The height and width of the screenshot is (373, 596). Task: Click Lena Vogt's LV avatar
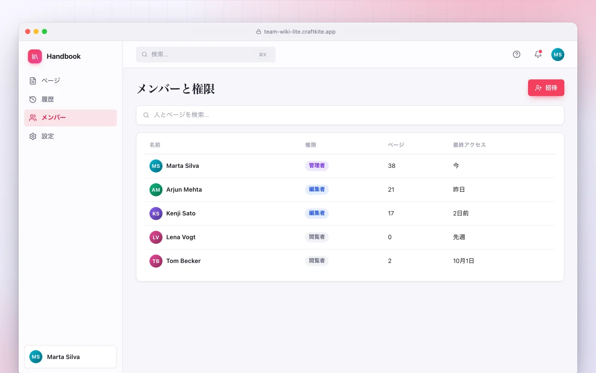point(156,237)
